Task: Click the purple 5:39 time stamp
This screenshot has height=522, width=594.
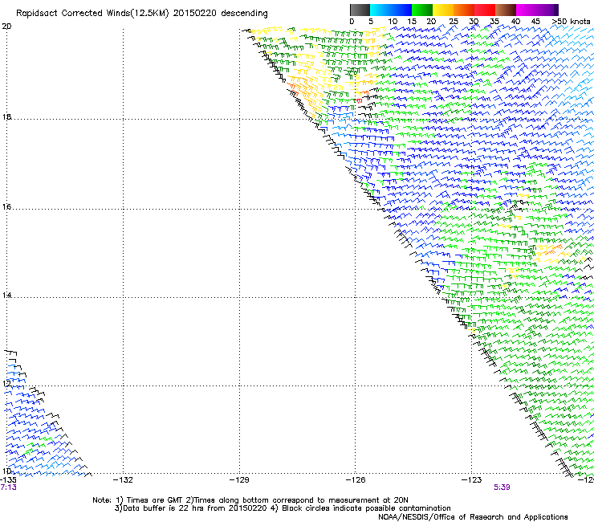Action: [x=502, y=487]
